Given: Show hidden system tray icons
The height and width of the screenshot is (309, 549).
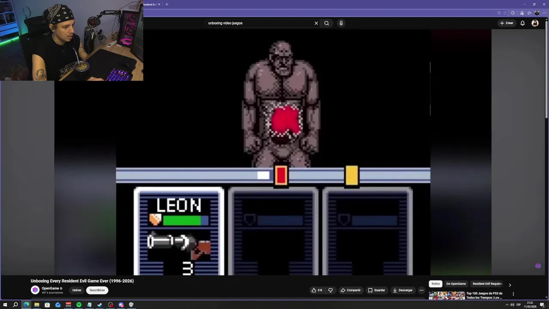Looking at the screenshot, I should (507, 305).
